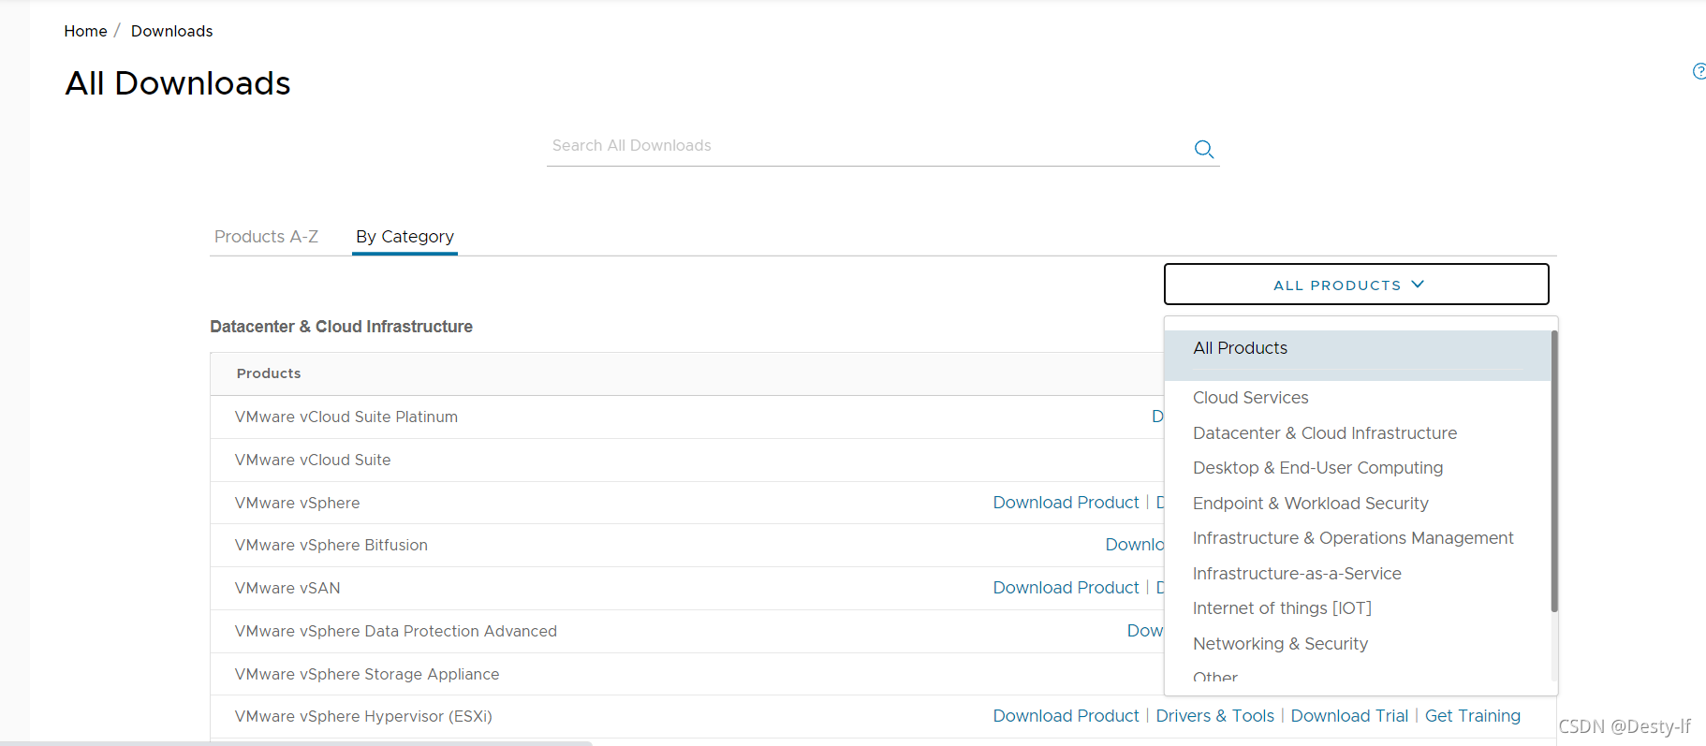Screen dimensions: 1706x746
Task: Choose Networking & Security option
Action: coord(1280,644)
